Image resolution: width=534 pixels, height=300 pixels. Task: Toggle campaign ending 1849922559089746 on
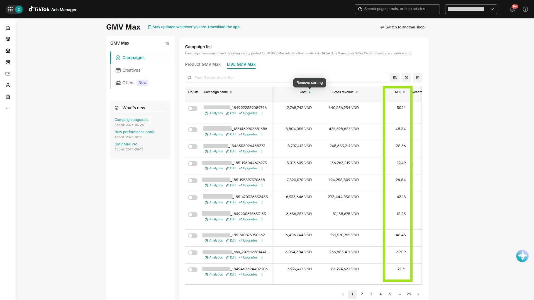(x=192, y=109)
